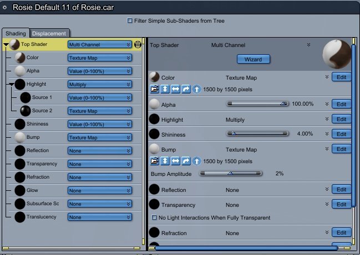Click Edit for the Alpha channel
360x255 pixels.
pos(341,104)
